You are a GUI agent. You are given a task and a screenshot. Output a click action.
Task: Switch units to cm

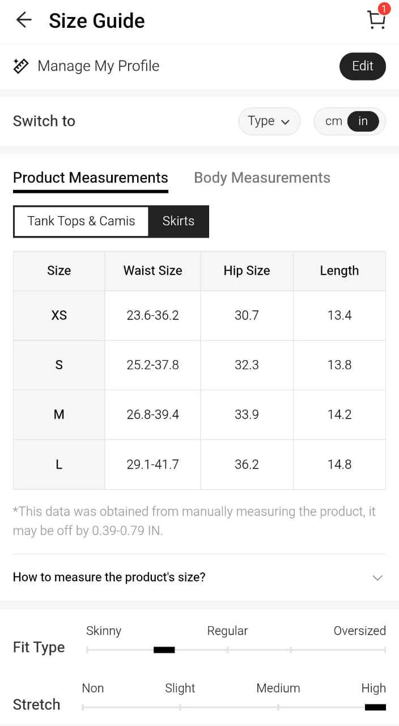[x=333, y=121]
